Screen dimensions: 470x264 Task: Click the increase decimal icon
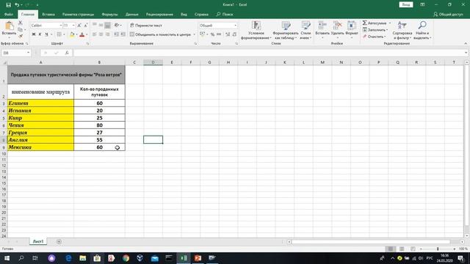pyautogui.click(x=228, y=34)
